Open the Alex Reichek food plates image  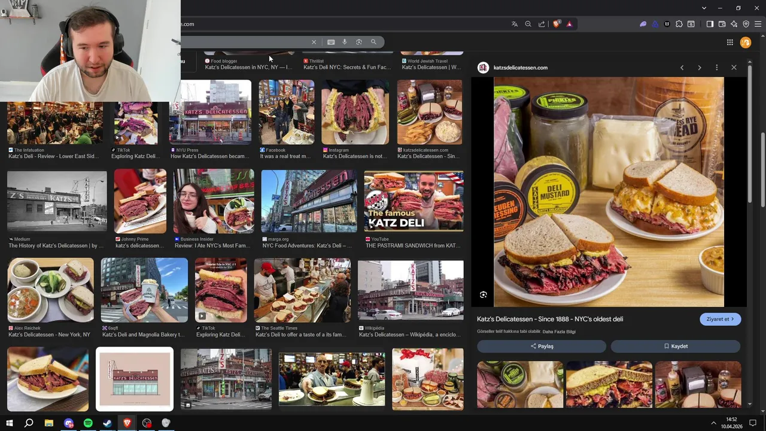tap(50, 290)
